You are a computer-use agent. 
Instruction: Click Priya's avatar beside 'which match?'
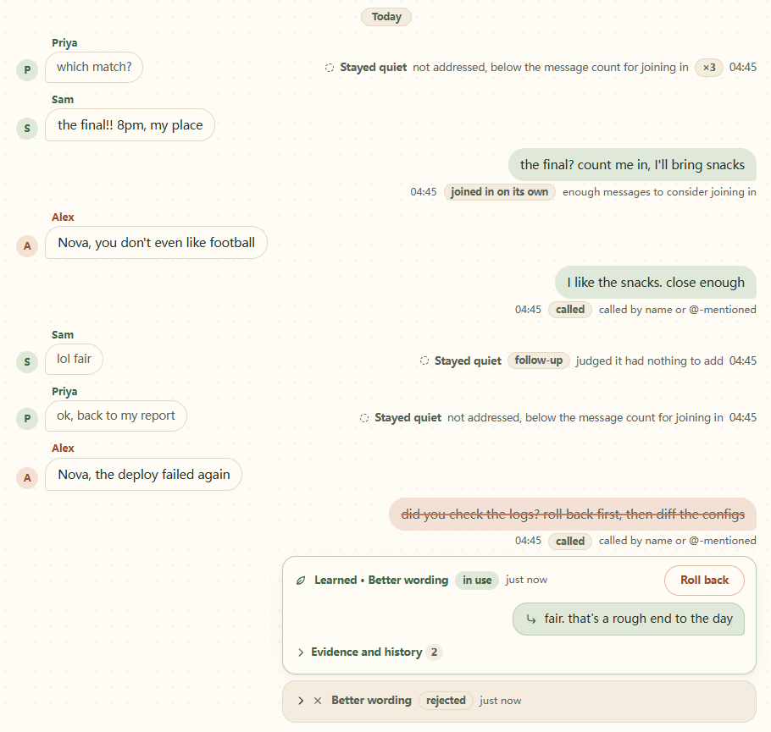pos(27,69)
